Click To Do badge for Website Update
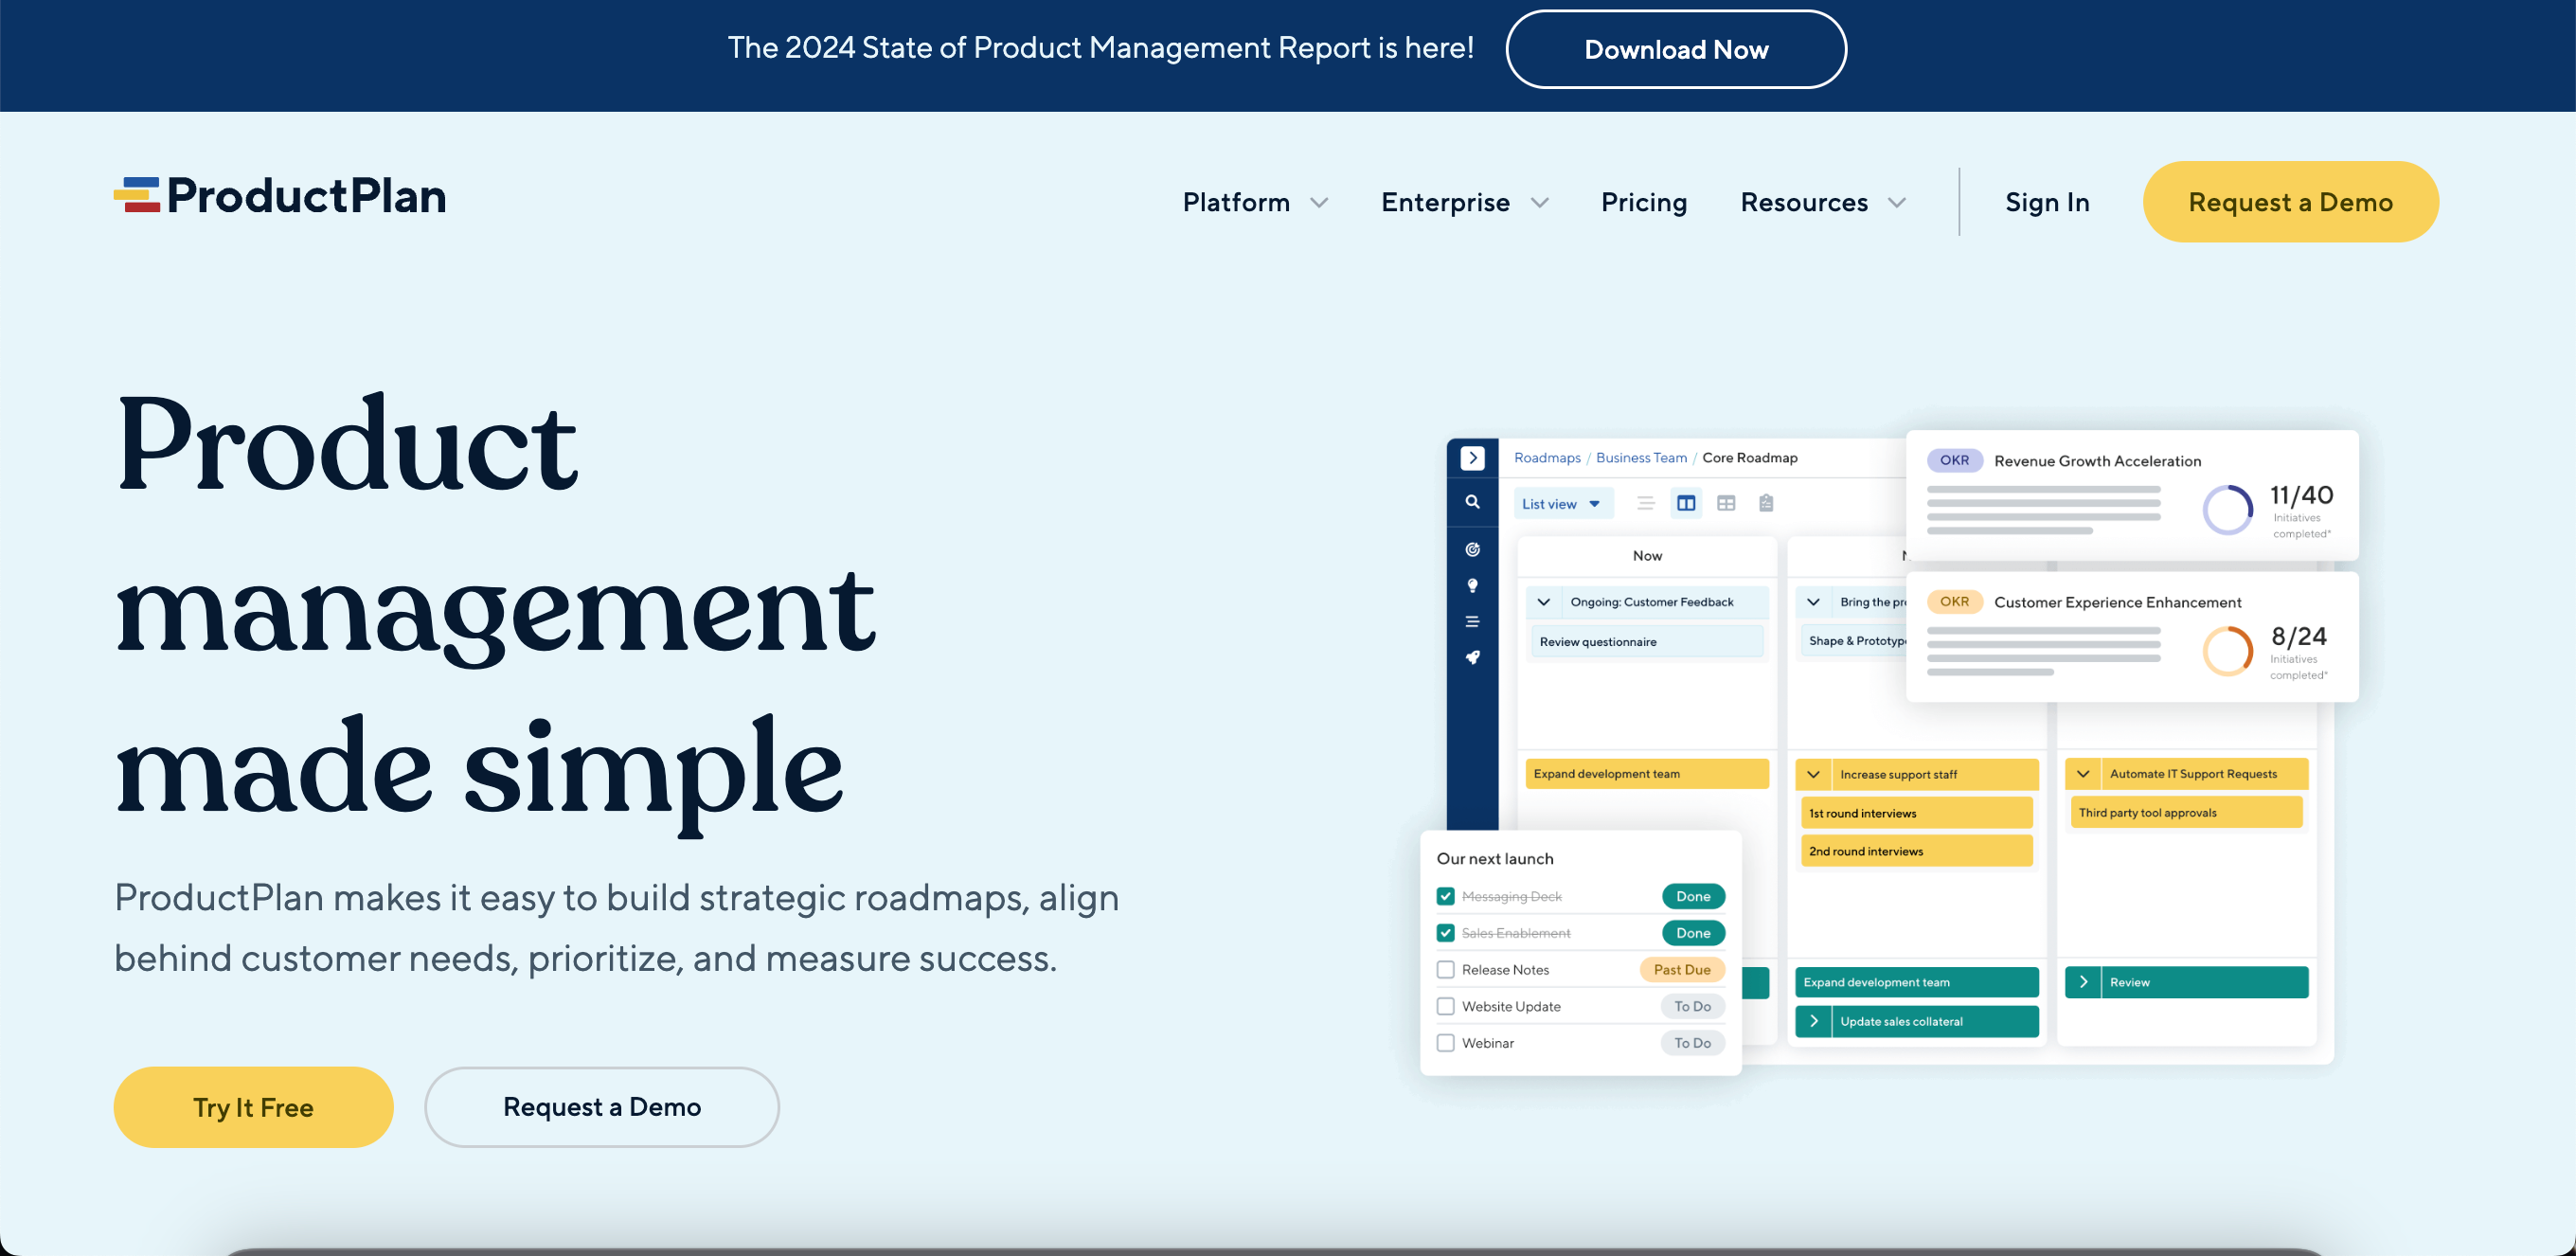The image size is (2576, 1256). point(1693,1006)
